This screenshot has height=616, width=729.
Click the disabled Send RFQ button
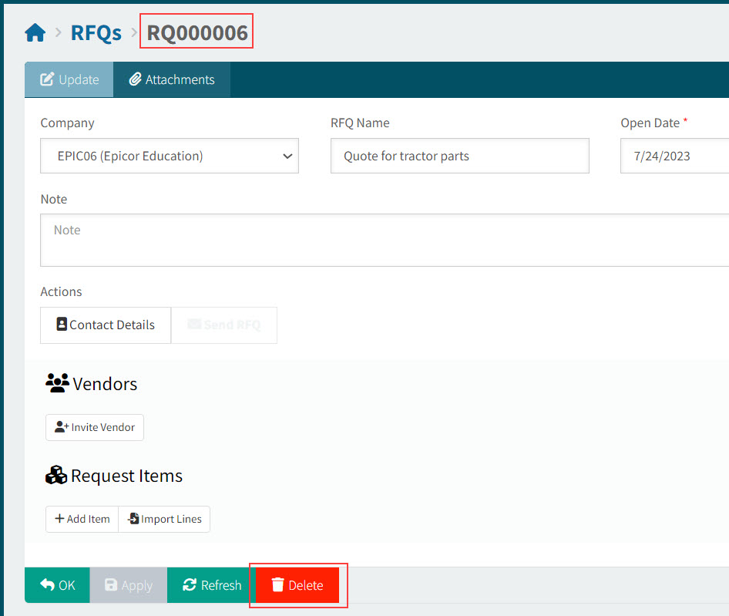(x=223, y=325)
